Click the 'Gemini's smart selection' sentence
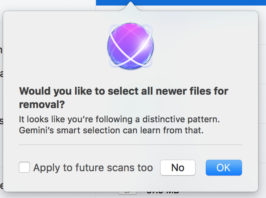This screenshot has width=266, height=198. (x=111, y=130)
